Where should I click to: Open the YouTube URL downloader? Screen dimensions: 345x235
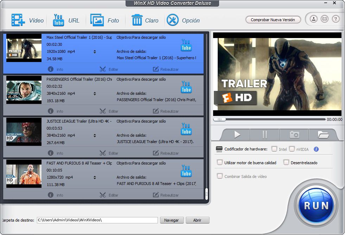tap(58, 20)
